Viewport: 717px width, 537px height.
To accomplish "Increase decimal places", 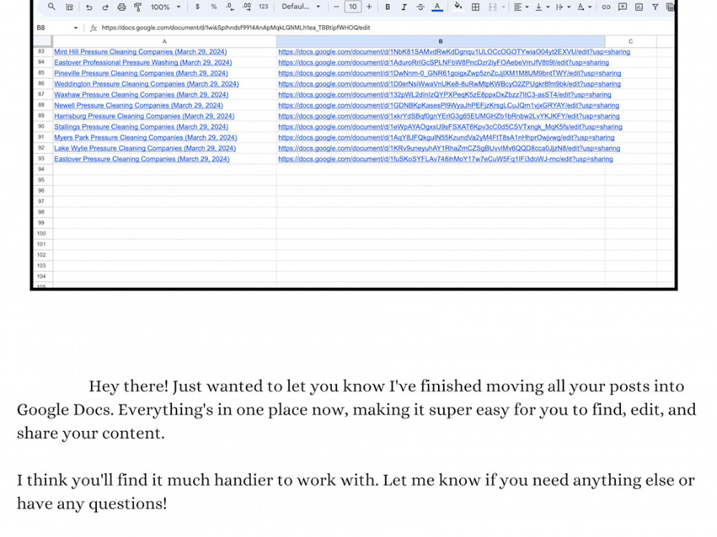I will tap(247, 6).
